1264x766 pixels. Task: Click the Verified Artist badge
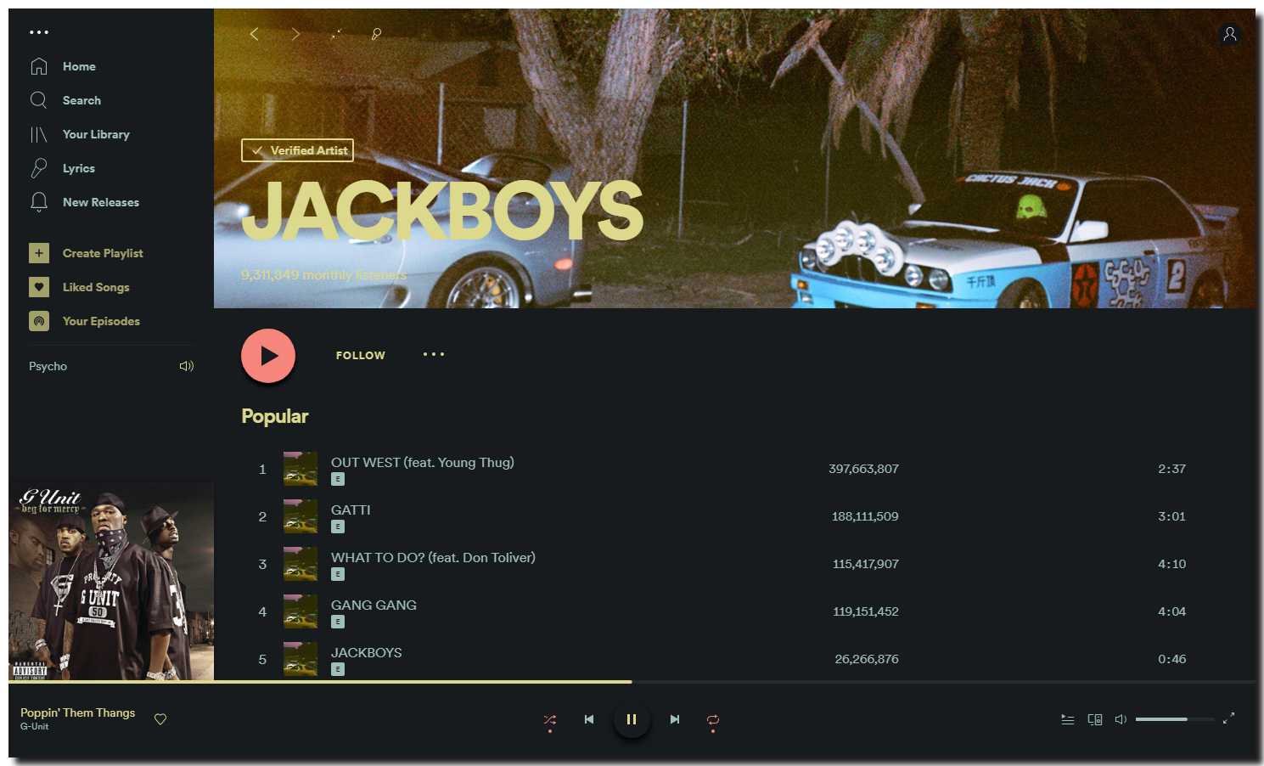click(x=297, y=150)
